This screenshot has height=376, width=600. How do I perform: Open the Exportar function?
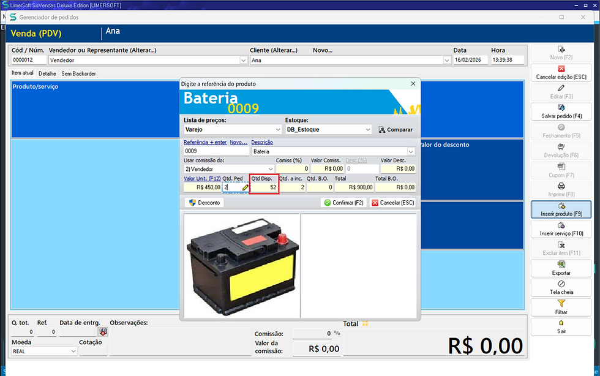coord(560,268)
